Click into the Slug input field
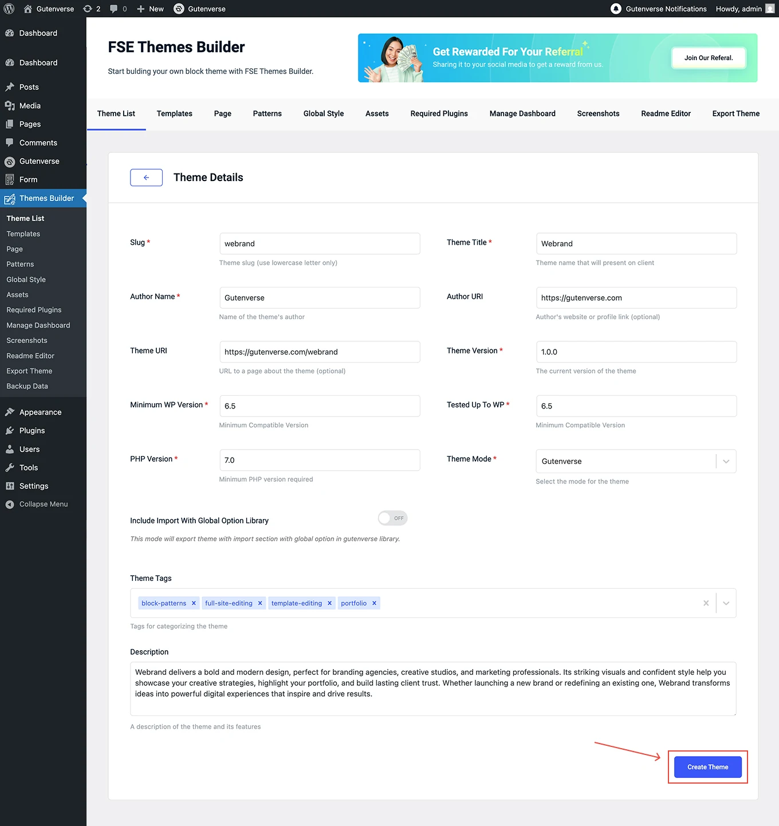779x826 pixels. point(320,243)
